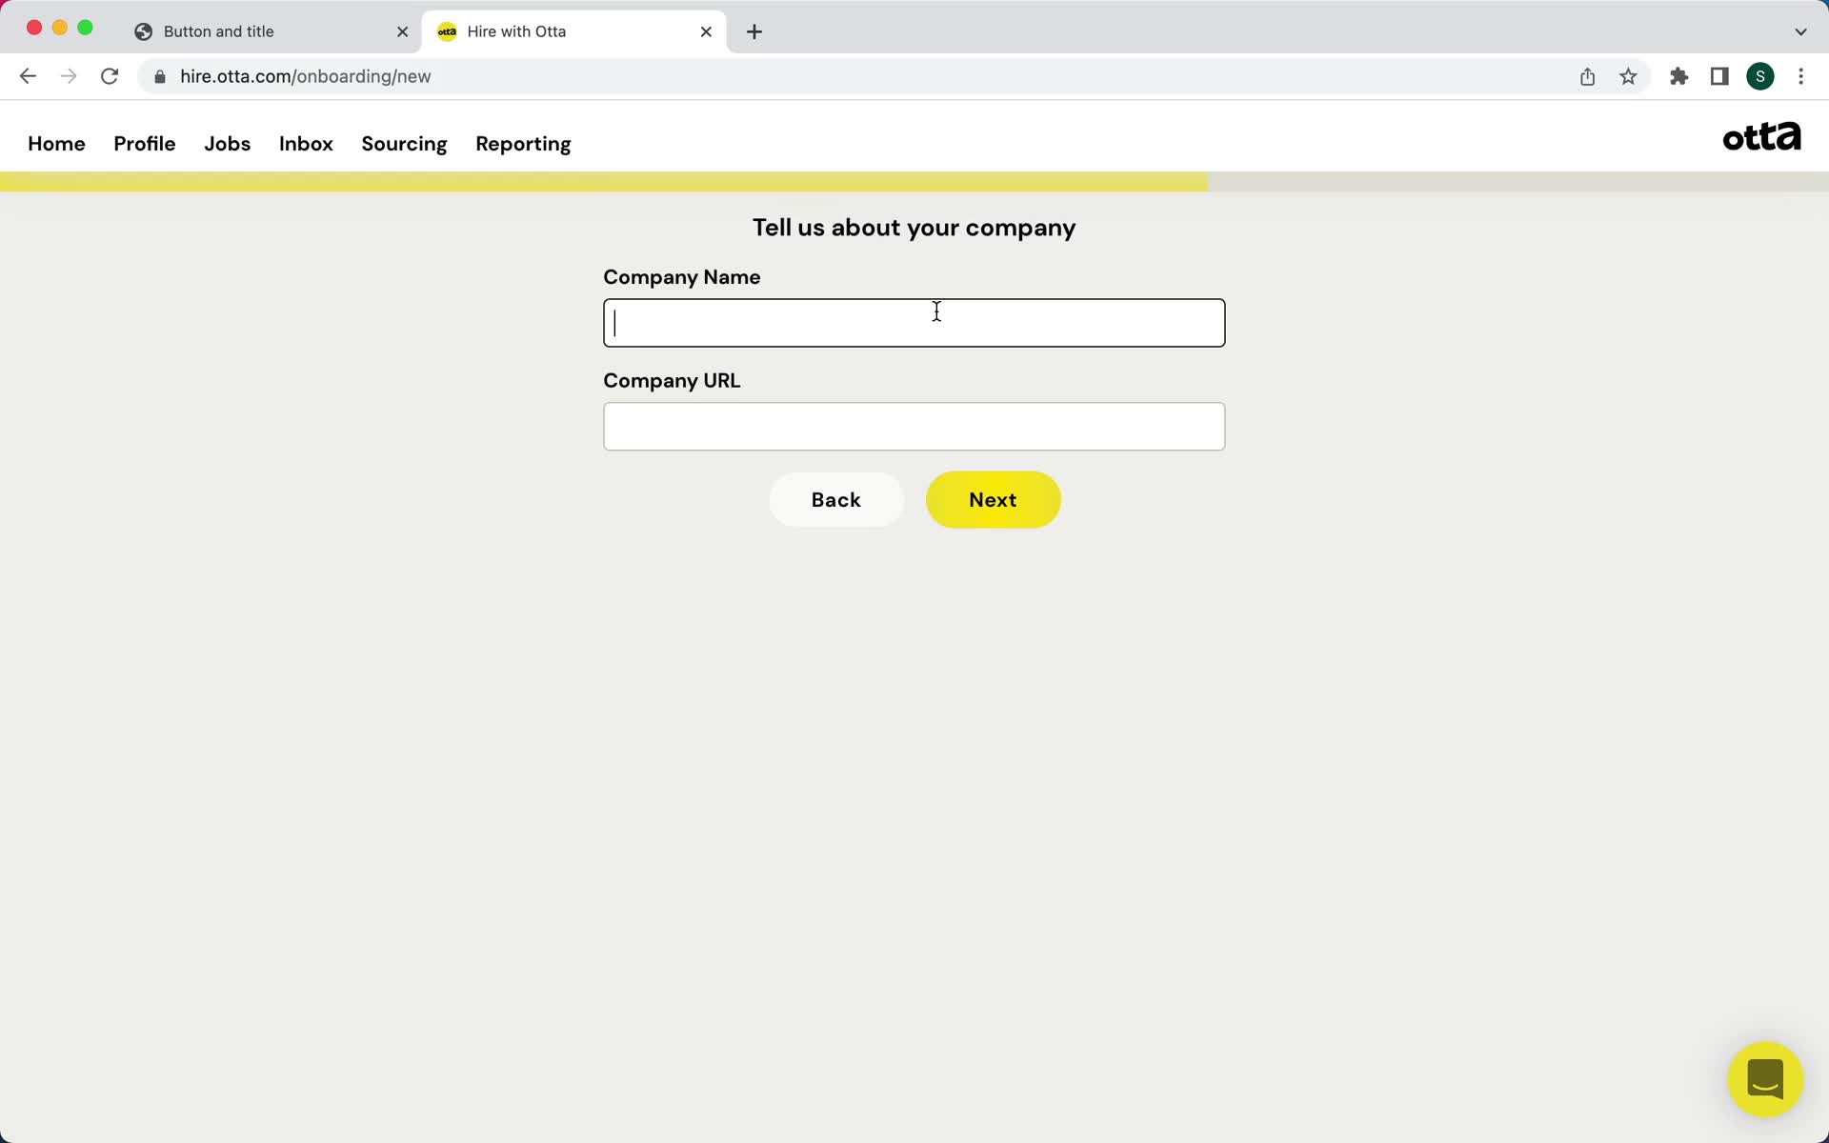This screenshot has height=1143, width=1829.
Task: Click the Company Name input field
Action: 914,323
